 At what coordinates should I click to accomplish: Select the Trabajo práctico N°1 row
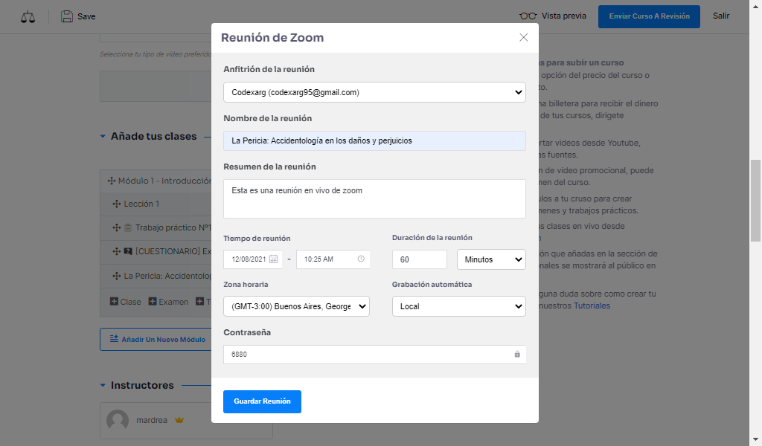(x=156, y=227)
